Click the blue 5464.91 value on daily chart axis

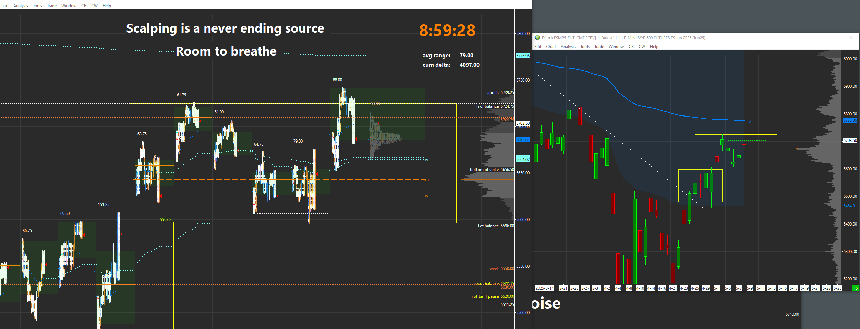(850, 206)
